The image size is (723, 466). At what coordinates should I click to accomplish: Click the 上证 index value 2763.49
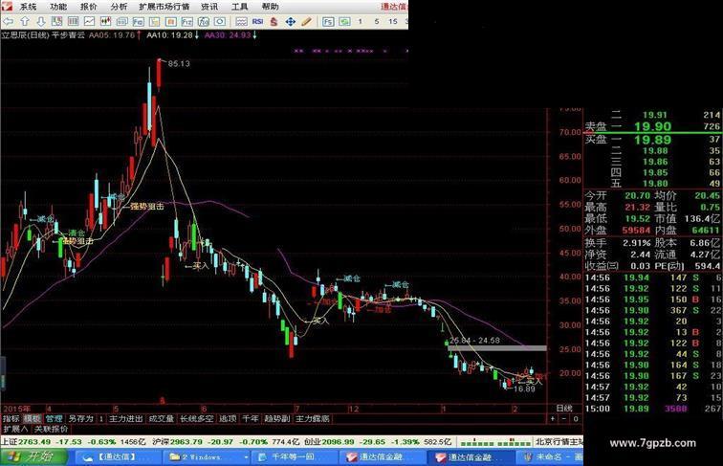click(x=35, y=442)
